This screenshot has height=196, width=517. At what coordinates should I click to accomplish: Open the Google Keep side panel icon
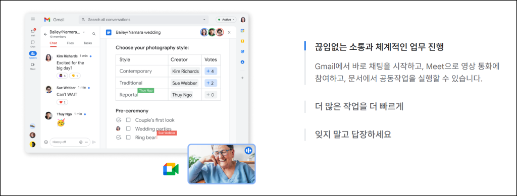click(x=242, y=41)
